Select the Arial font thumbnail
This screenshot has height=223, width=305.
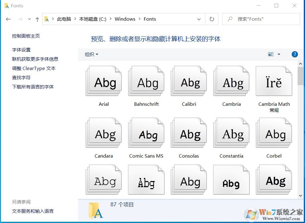pyautogui.click(x=104, y=81)
